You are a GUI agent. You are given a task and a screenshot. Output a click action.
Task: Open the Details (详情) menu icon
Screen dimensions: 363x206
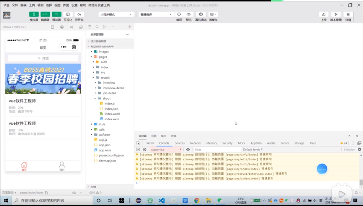coord(348,14)
